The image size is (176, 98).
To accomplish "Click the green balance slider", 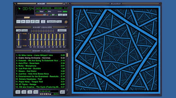I will point(53,15).
